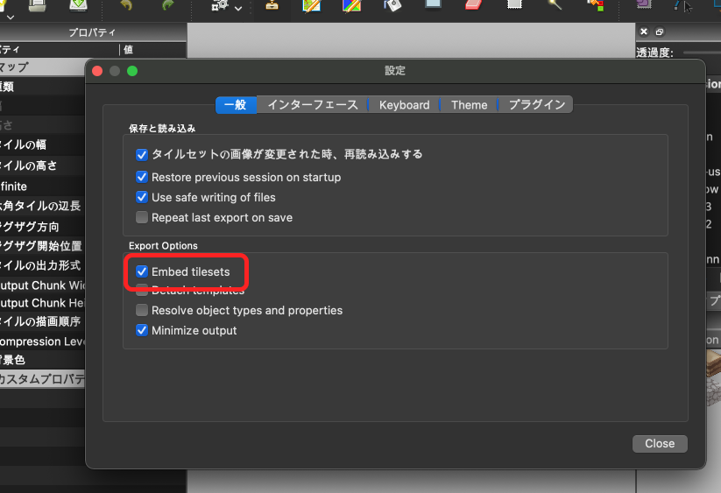This screenshot has height=493, width=721.
Task: Select the Output Chunk Height row
Action: click(43, 303)
